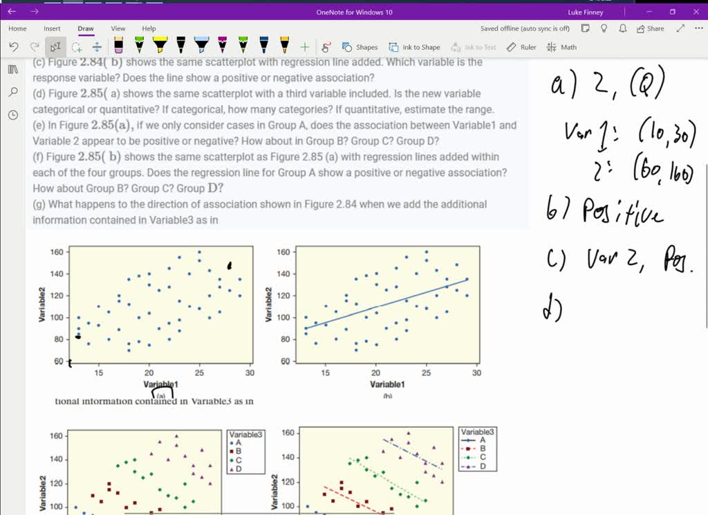Screen dimensions: 708x515
Task: Open the Help menu
Action: [x=148, y=28]
